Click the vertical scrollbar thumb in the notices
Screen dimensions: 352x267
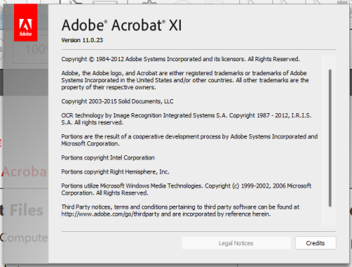(x=330, y=138)
